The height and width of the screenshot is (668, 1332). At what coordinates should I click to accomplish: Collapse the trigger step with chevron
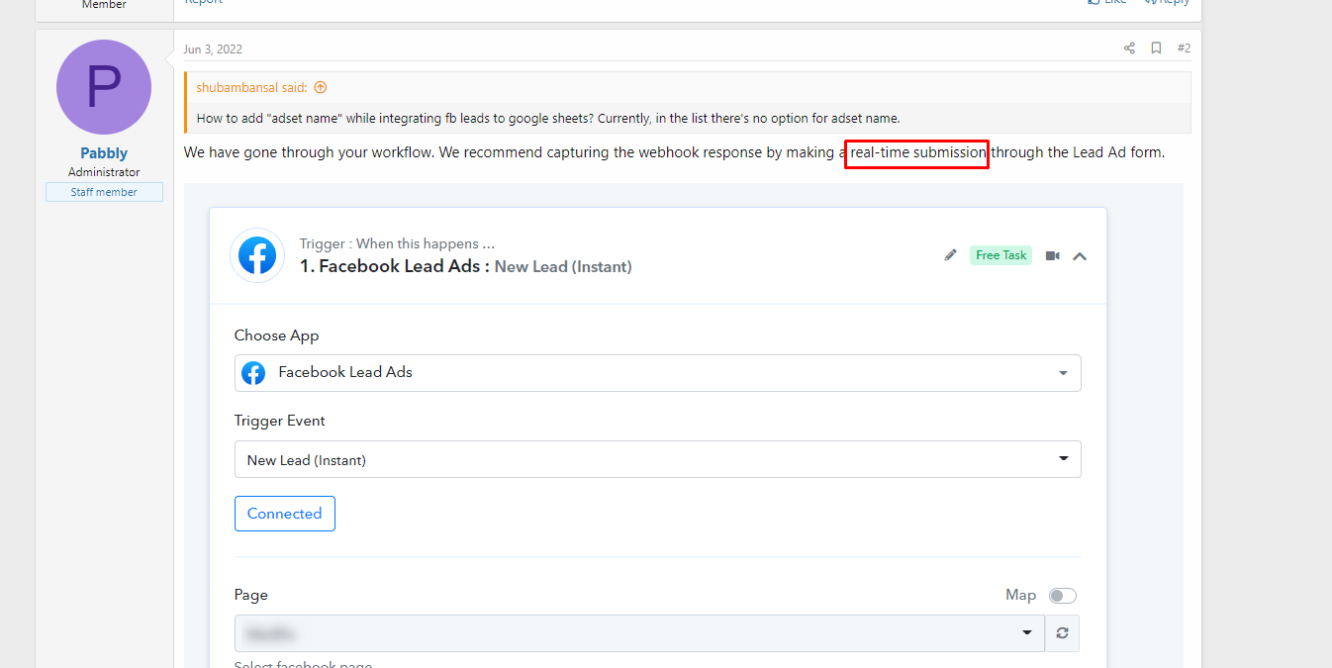pyautogui.click(x=1080, y=256)
